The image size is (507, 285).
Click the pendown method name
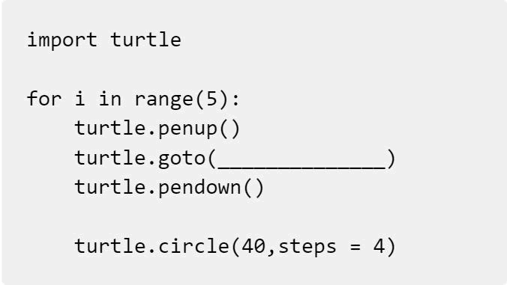(x=199, y=188)
